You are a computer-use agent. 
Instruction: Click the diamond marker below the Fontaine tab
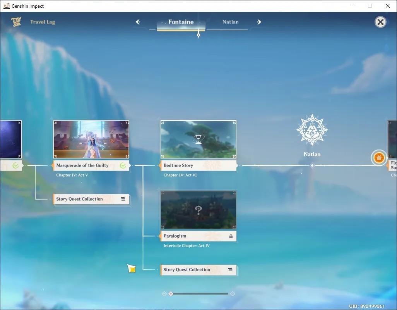[198, 35]
